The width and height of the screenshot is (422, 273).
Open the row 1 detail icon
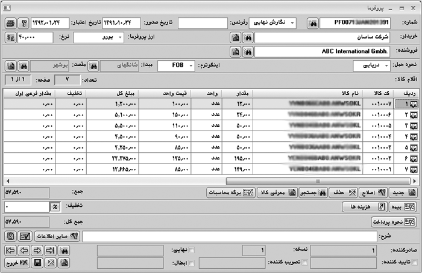click(x=412, y=104)
